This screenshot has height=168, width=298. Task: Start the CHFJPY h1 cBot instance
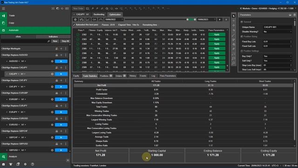click(61, 87)
